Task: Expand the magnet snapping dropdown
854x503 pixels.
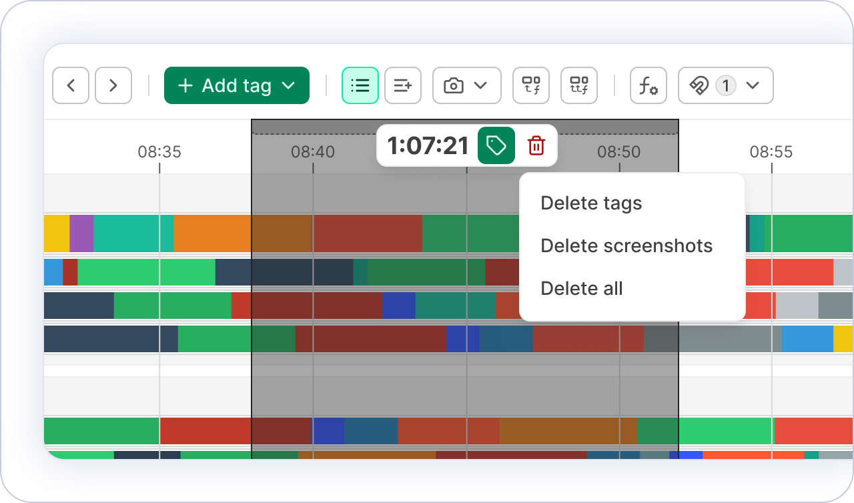Action: pos(725,85)
